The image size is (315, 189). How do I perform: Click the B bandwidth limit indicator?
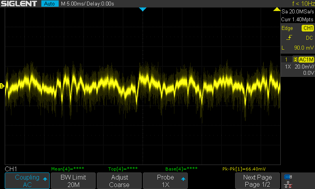click(x=295, y=59)
